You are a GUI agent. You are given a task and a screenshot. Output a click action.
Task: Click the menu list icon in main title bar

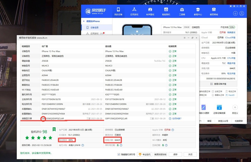pyautogui.click(x=234, y=6)
